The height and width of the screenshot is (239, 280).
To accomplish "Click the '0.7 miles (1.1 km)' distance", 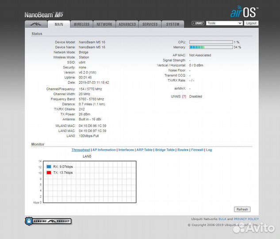I will click(92, 104).
